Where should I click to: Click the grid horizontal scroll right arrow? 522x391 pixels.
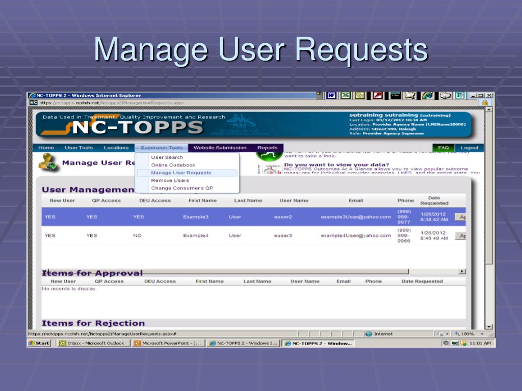(x=462, y=271)
